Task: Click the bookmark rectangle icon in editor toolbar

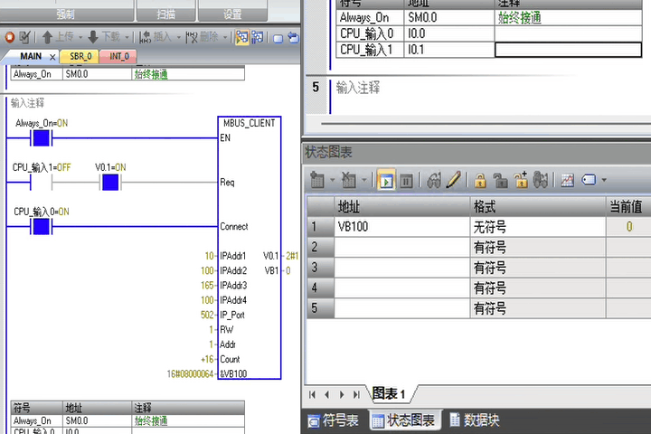Action: click(x=278, y=39)
